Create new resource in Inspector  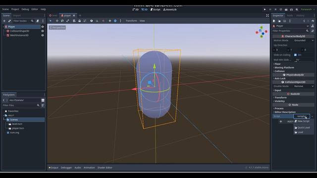[274, 21]
